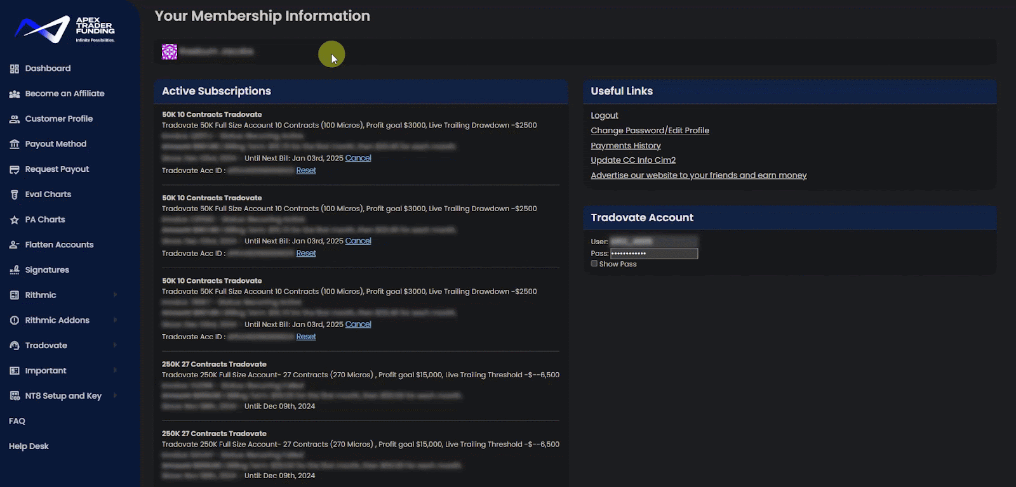The height and width of the screenshot is (487, 1016).
Task: Expand the Important submenu arrow
Action: click(x=115, y=370)
